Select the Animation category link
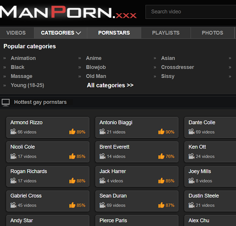236x226 pixels. pos(23,58)
